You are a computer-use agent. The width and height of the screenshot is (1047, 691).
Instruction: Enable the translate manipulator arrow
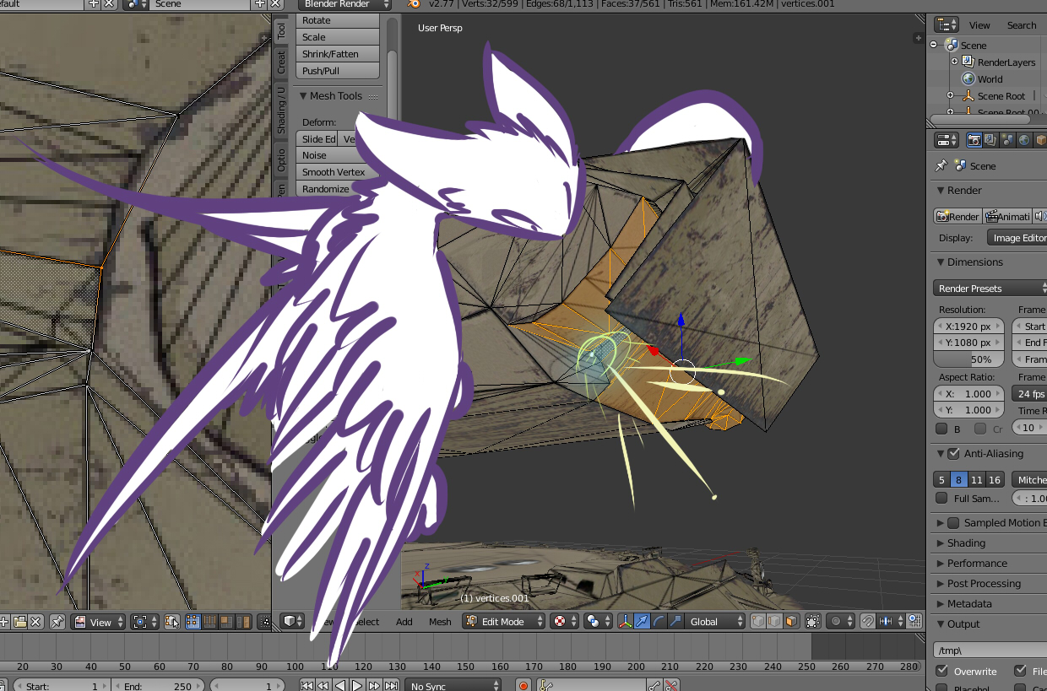tap(642, 622)
